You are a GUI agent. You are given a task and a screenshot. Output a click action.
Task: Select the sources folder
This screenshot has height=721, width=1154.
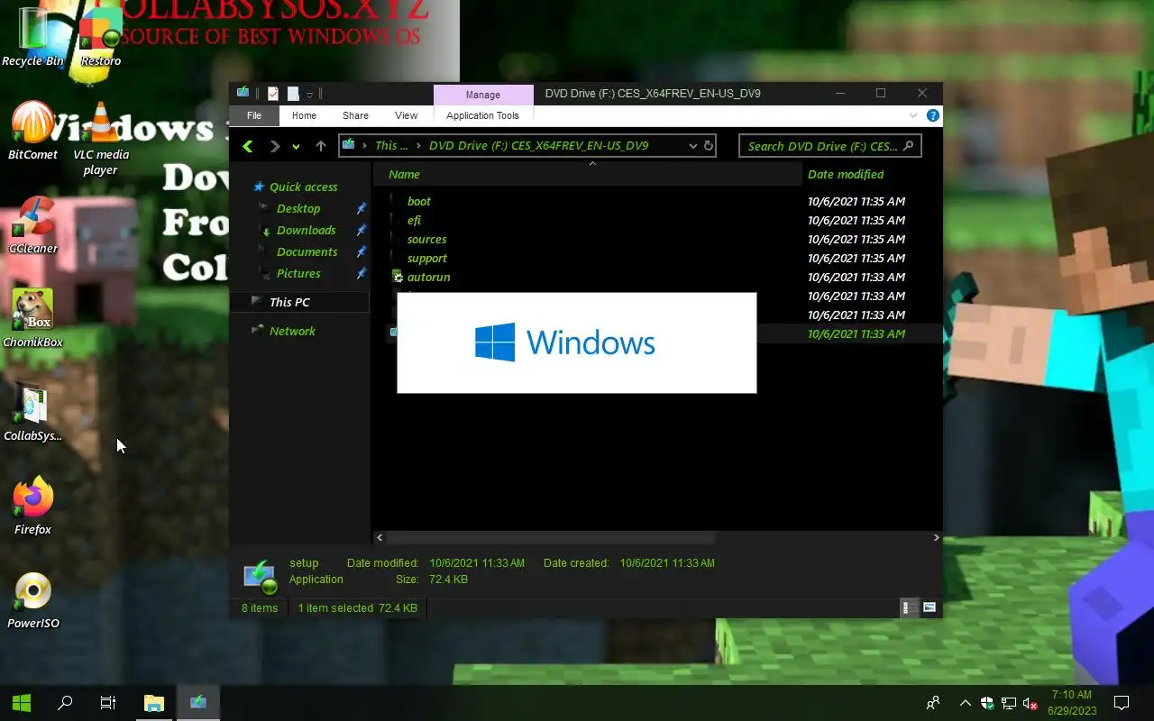click(426, 239)
